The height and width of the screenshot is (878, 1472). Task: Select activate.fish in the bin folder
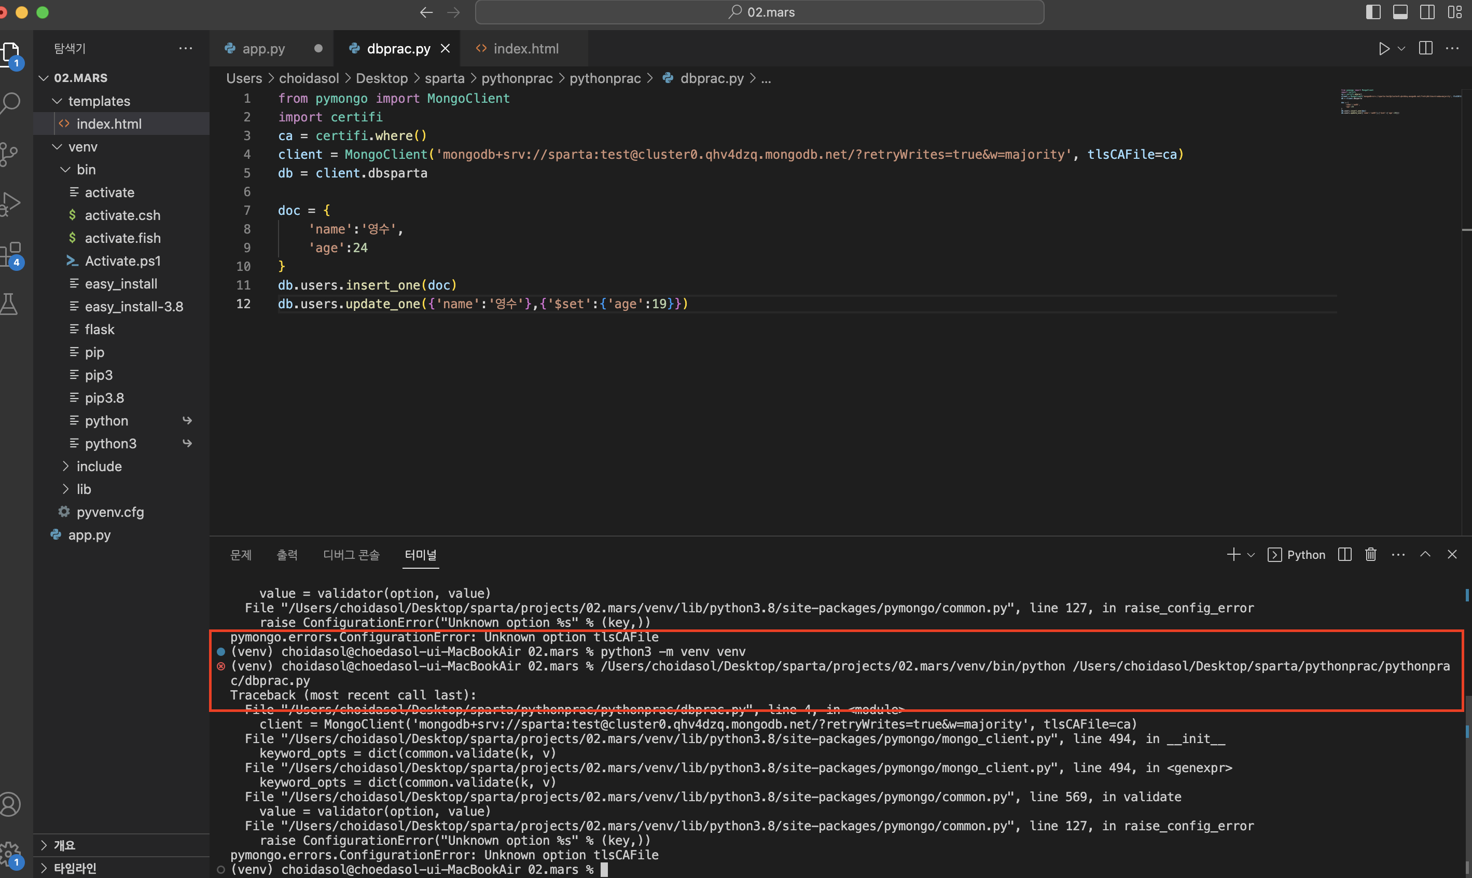(121, 238)
